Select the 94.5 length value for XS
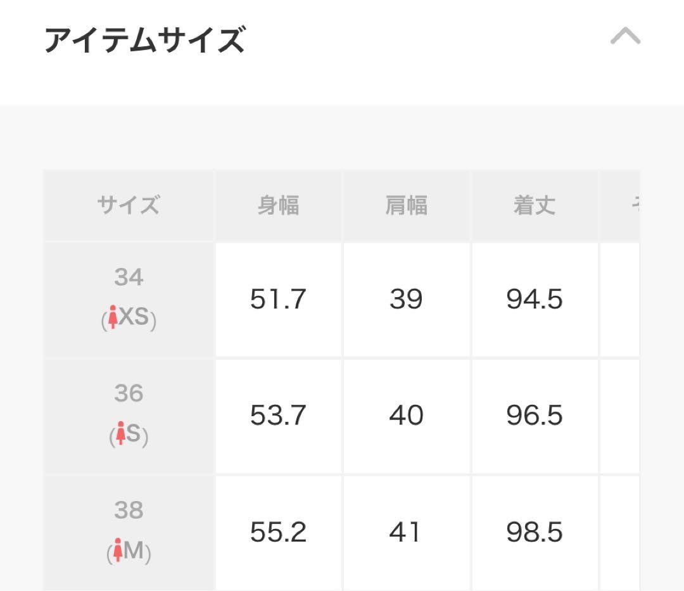Image resolution: width=684 pixels, height=591 pixels. [x=535, y=298]
